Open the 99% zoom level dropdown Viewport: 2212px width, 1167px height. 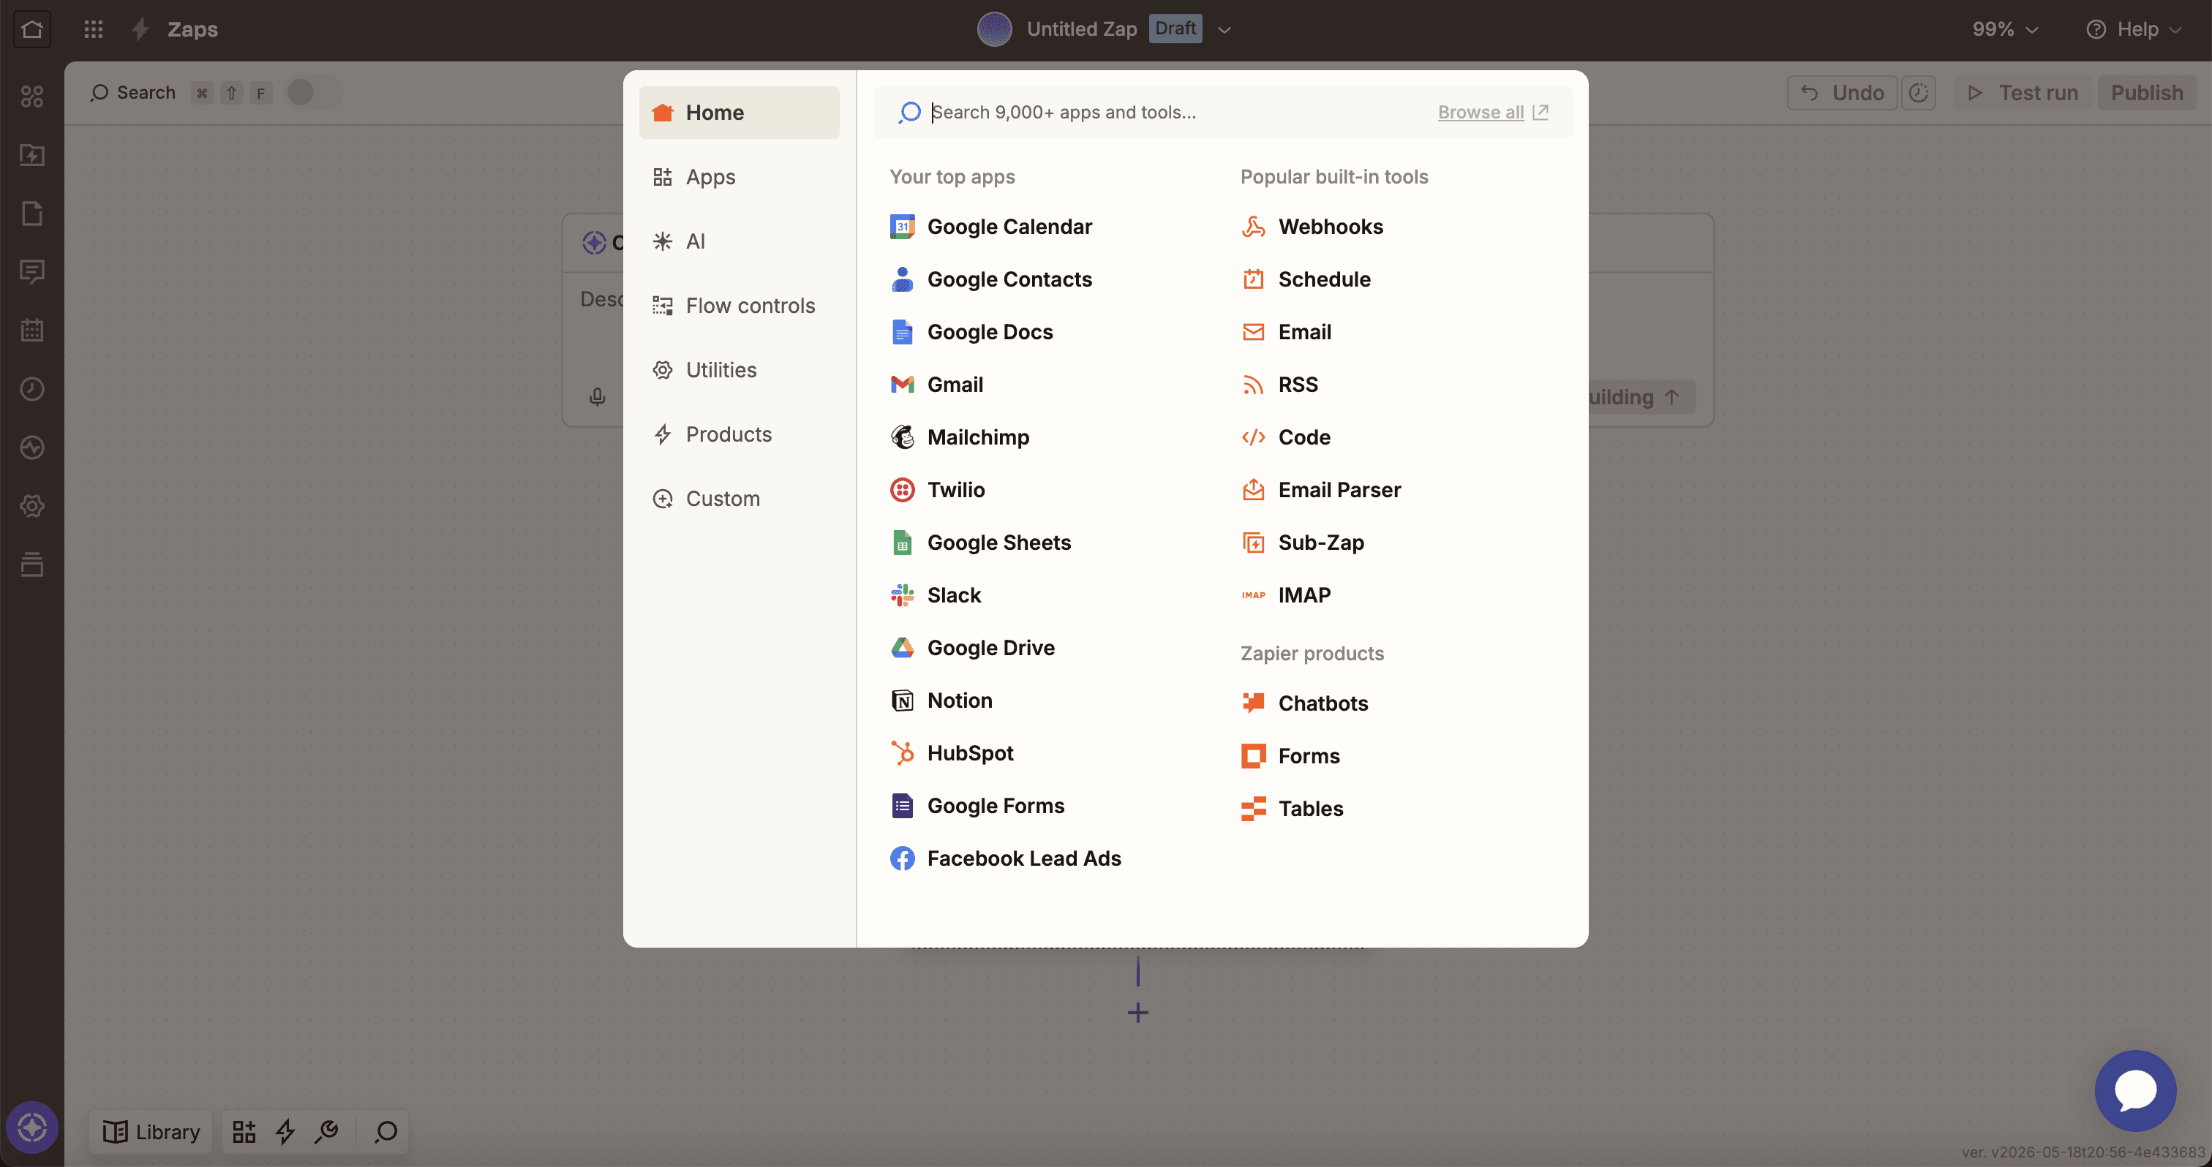coord(2004,29)
